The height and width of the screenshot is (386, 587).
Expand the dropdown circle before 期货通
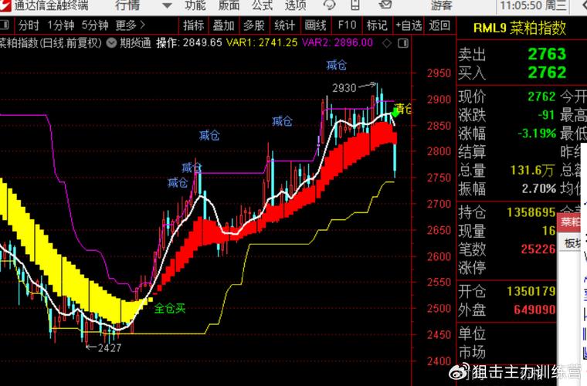[111, 43]
